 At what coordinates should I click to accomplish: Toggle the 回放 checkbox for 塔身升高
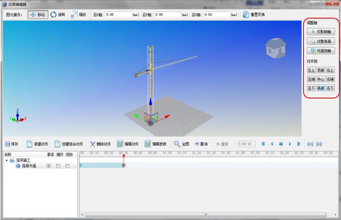[x=68, y=166]
